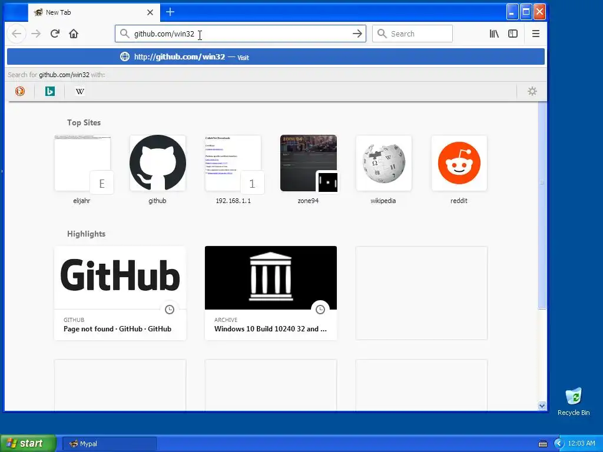Search with Wikipedia icon
This screenshot has width=603, height=452.
pos(80,91)
